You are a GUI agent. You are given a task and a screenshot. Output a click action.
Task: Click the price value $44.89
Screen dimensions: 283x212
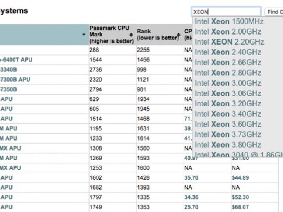point(240,178)
